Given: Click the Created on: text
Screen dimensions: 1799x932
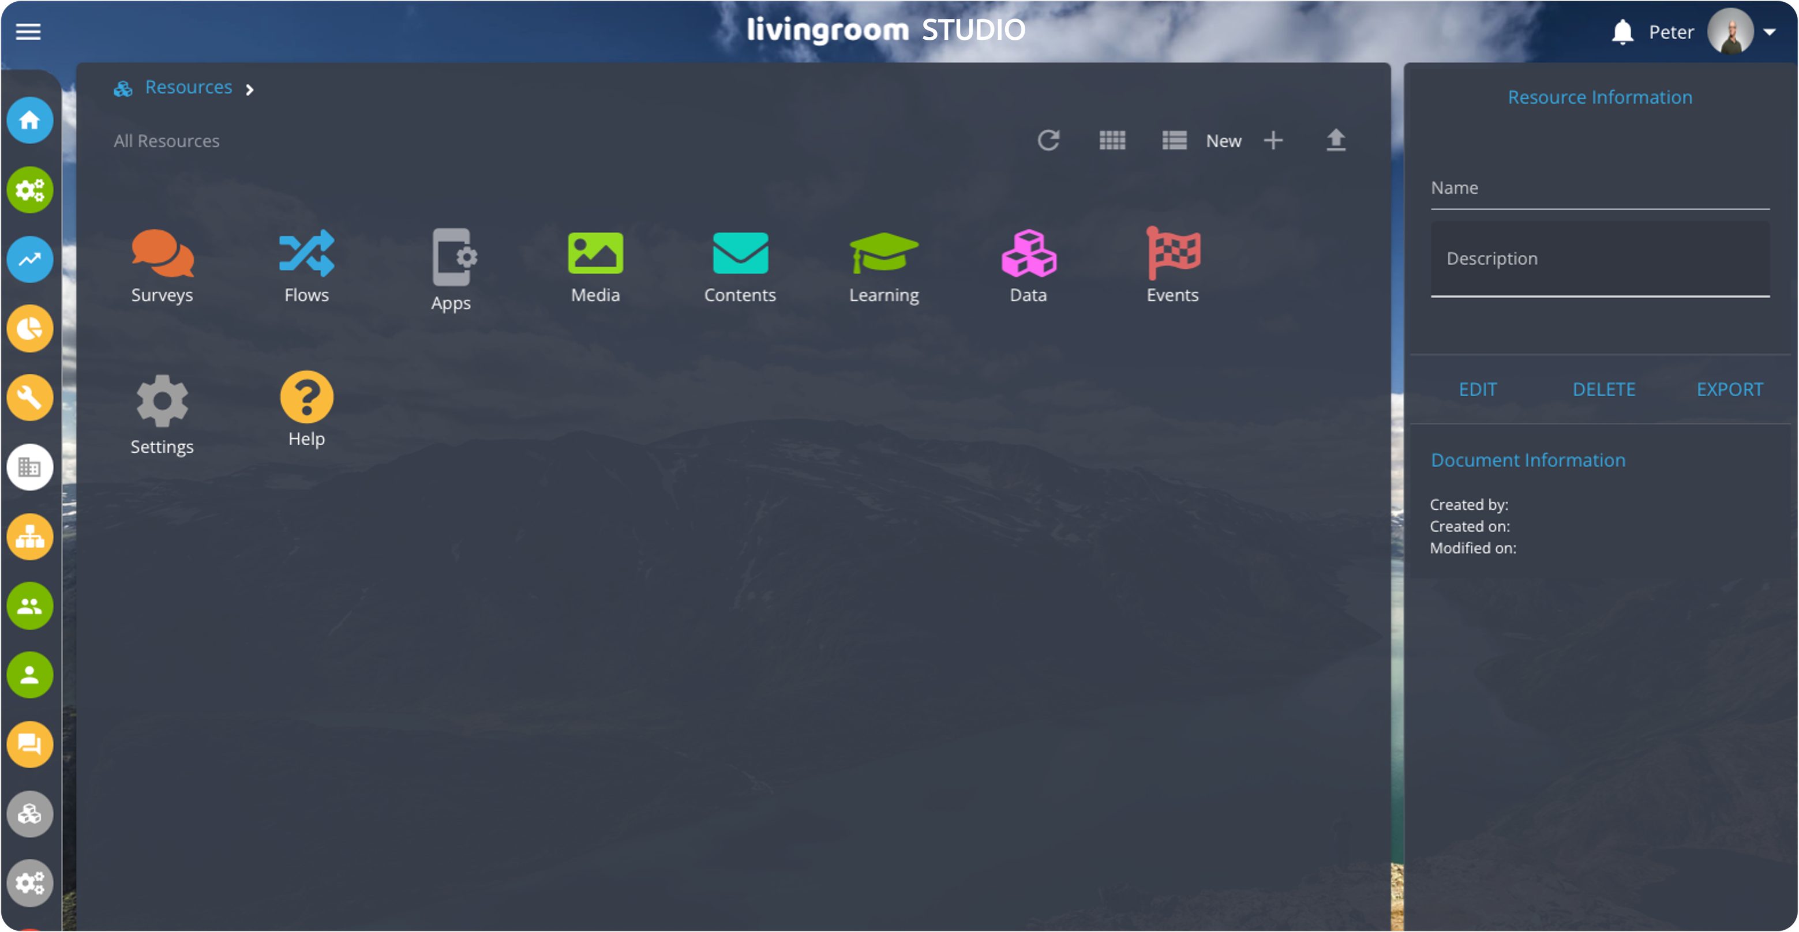Looking at the screenshot, I should (1470, 527).
